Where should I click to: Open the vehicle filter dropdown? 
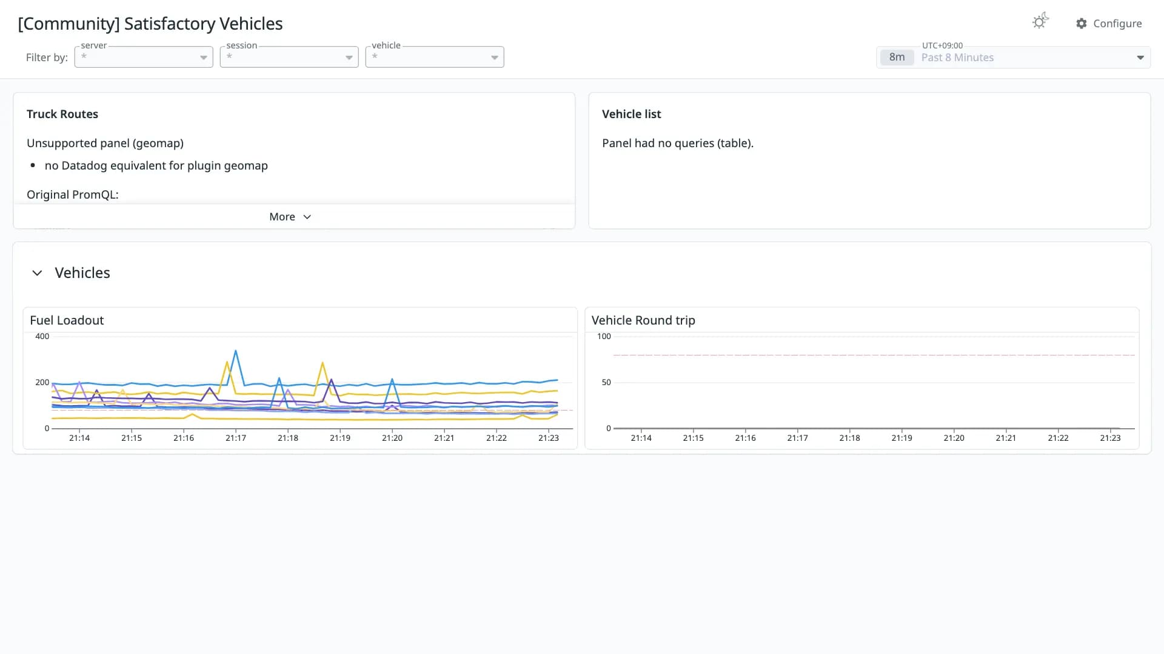pyautogui.click(x=435, y=57)
